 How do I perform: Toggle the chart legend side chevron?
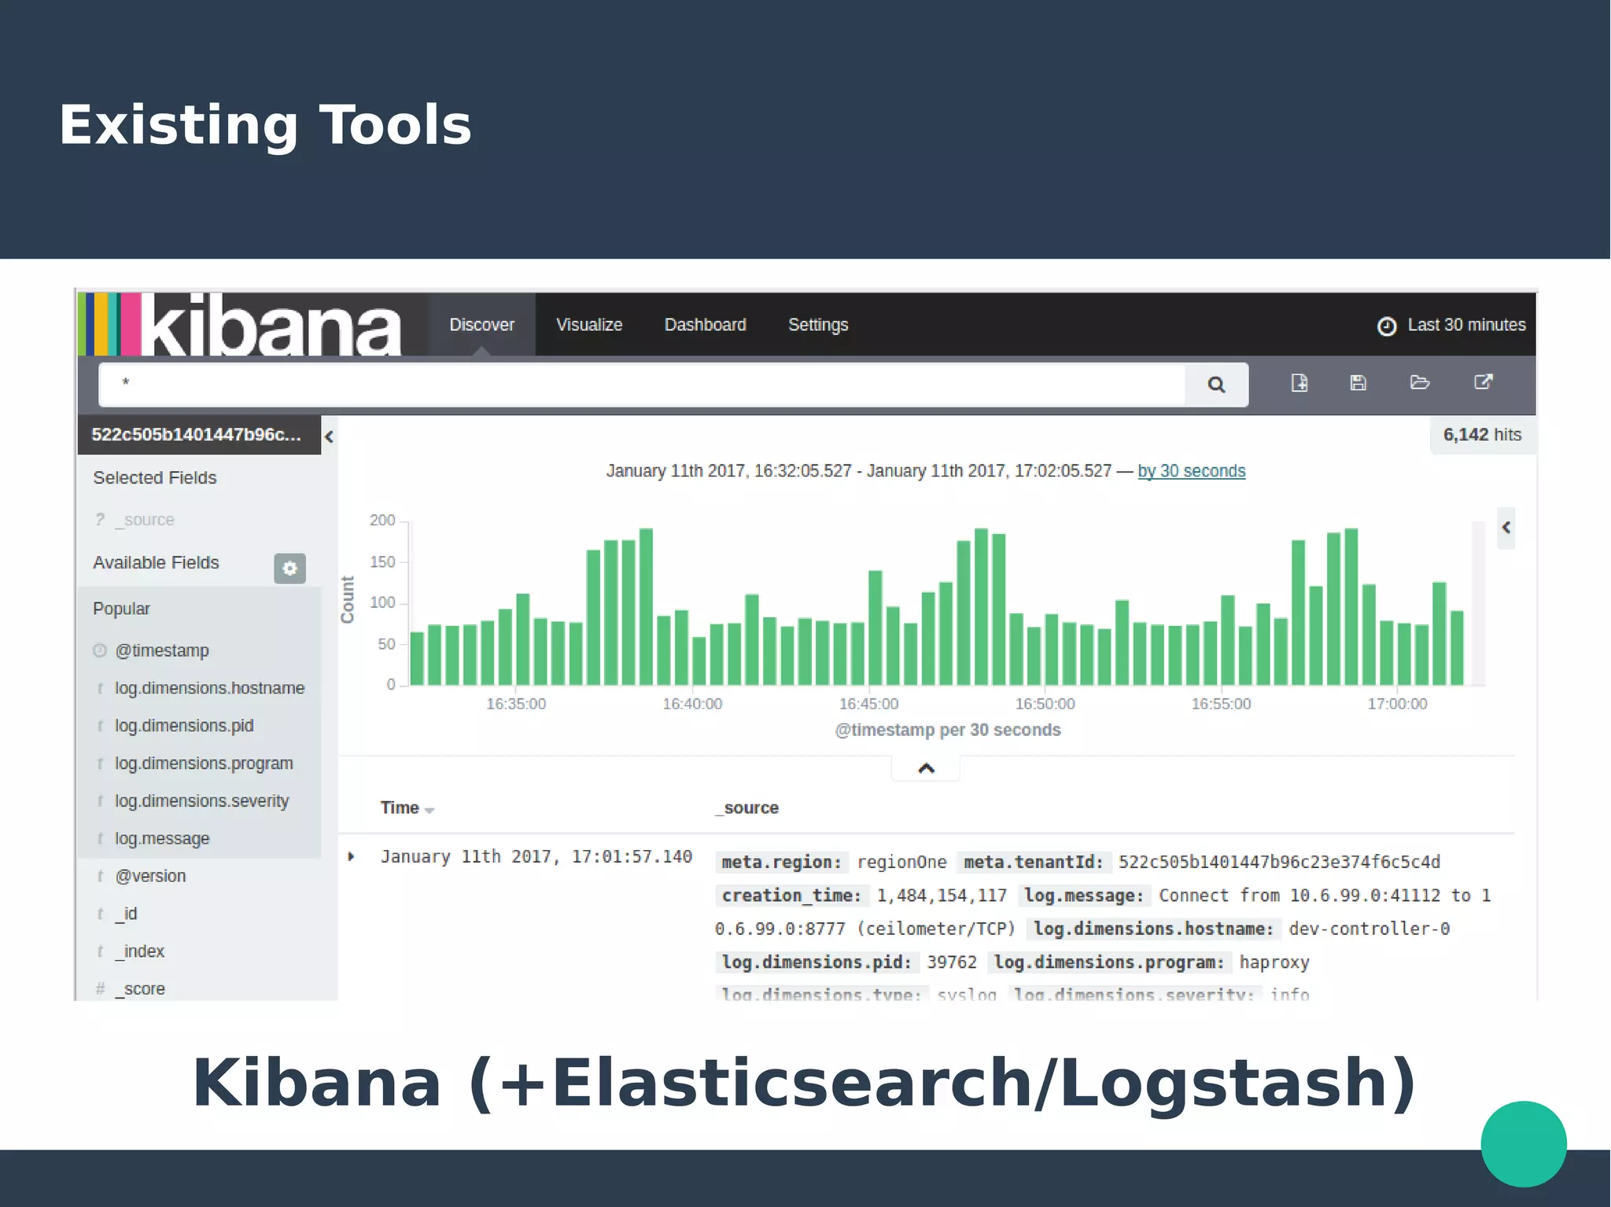click(x=1506, y=528)
